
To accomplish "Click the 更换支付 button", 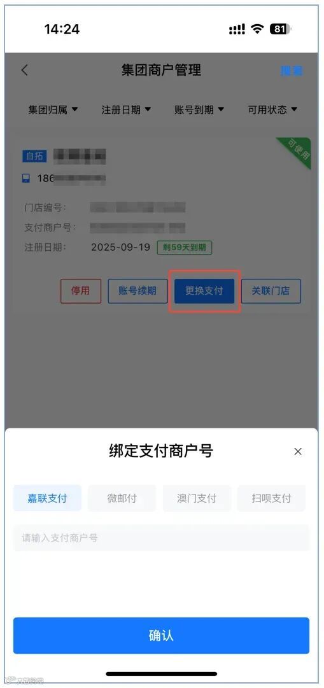I will point(204,291).
